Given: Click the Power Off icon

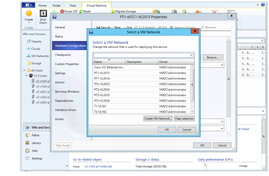Looking at the screenshot, I should tap(62, 11).
